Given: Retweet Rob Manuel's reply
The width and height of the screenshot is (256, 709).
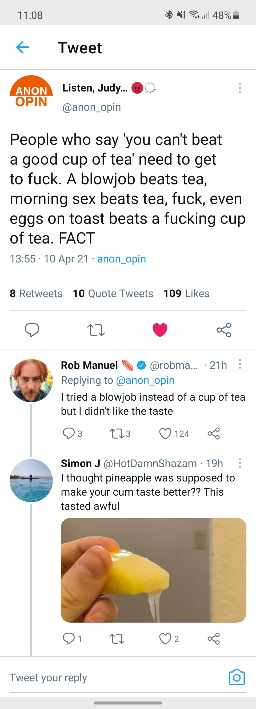Looking at the screenshot, I should 117,433.
